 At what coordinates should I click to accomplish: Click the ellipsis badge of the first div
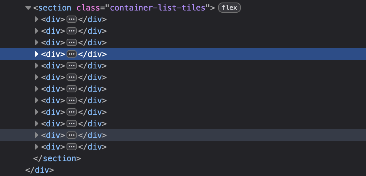[x=72, y=19]
